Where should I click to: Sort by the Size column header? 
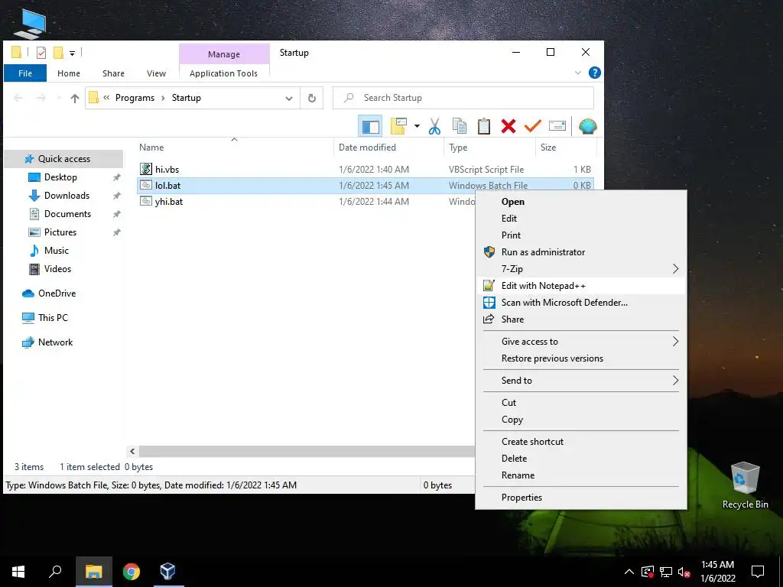pos(566,148)
